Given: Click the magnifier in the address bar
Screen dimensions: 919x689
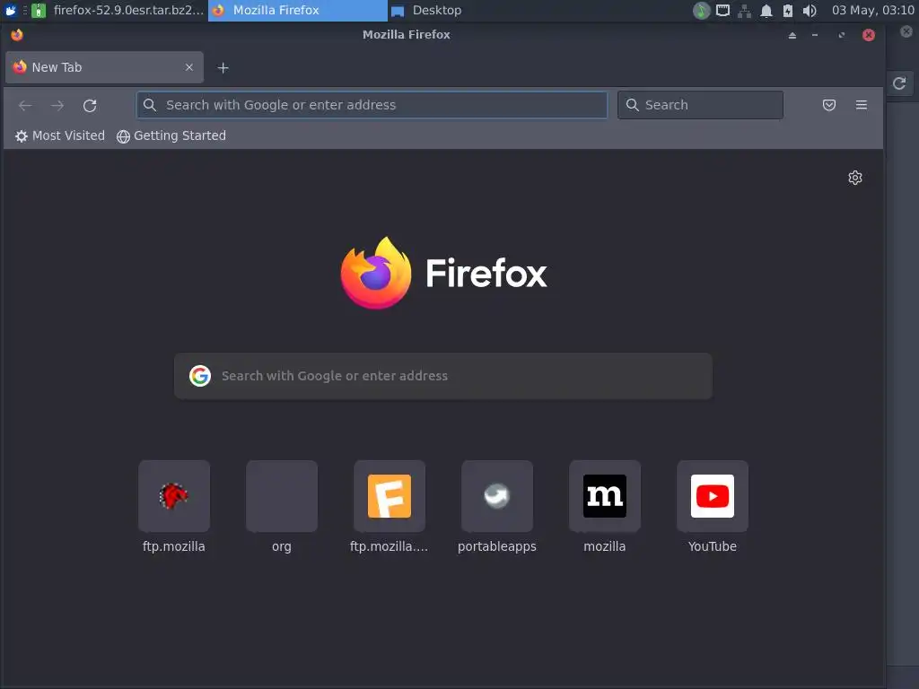Looking at the screenshot, I should [150, 105].
